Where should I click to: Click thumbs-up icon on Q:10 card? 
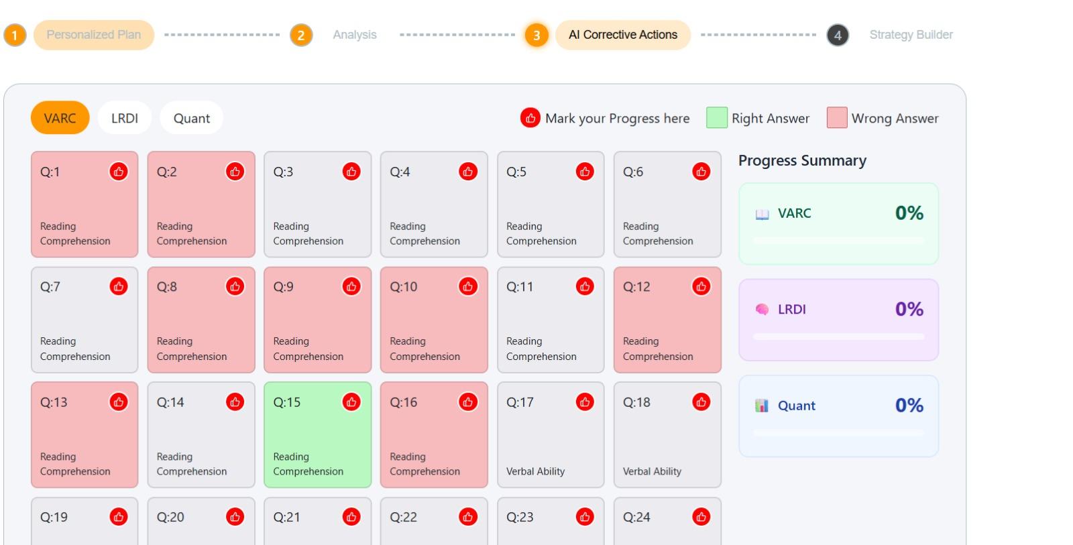468,287
